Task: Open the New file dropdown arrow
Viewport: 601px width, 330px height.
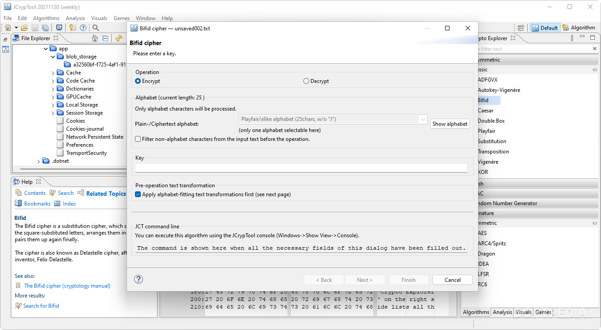Action: (16, 28)
